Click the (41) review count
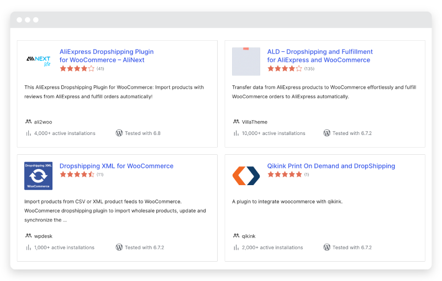Image resolution: width=442 pixels, height=281 pixels. pos(101,68)
